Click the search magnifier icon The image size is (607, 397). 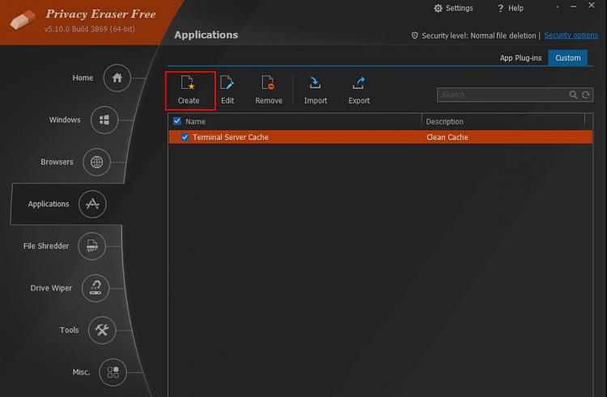[573, 95]
